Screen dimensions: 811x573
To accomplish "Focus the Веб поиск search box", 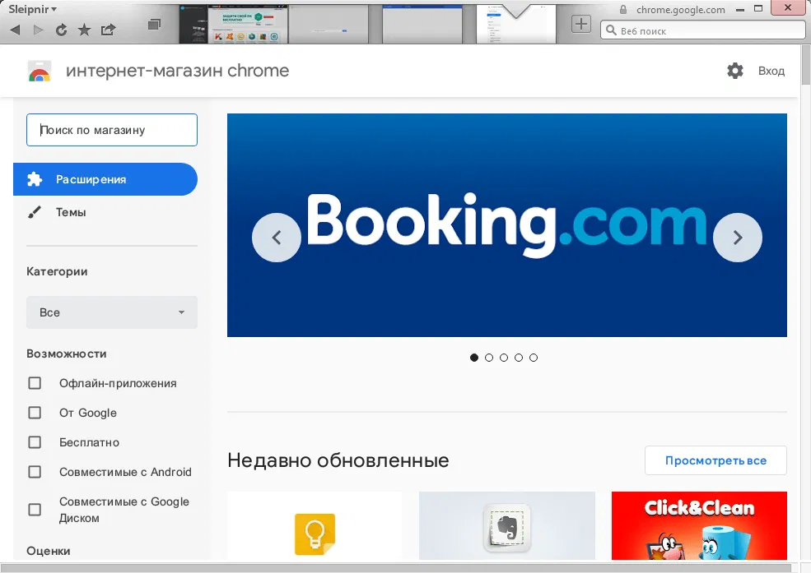I will tap(702, 30).
